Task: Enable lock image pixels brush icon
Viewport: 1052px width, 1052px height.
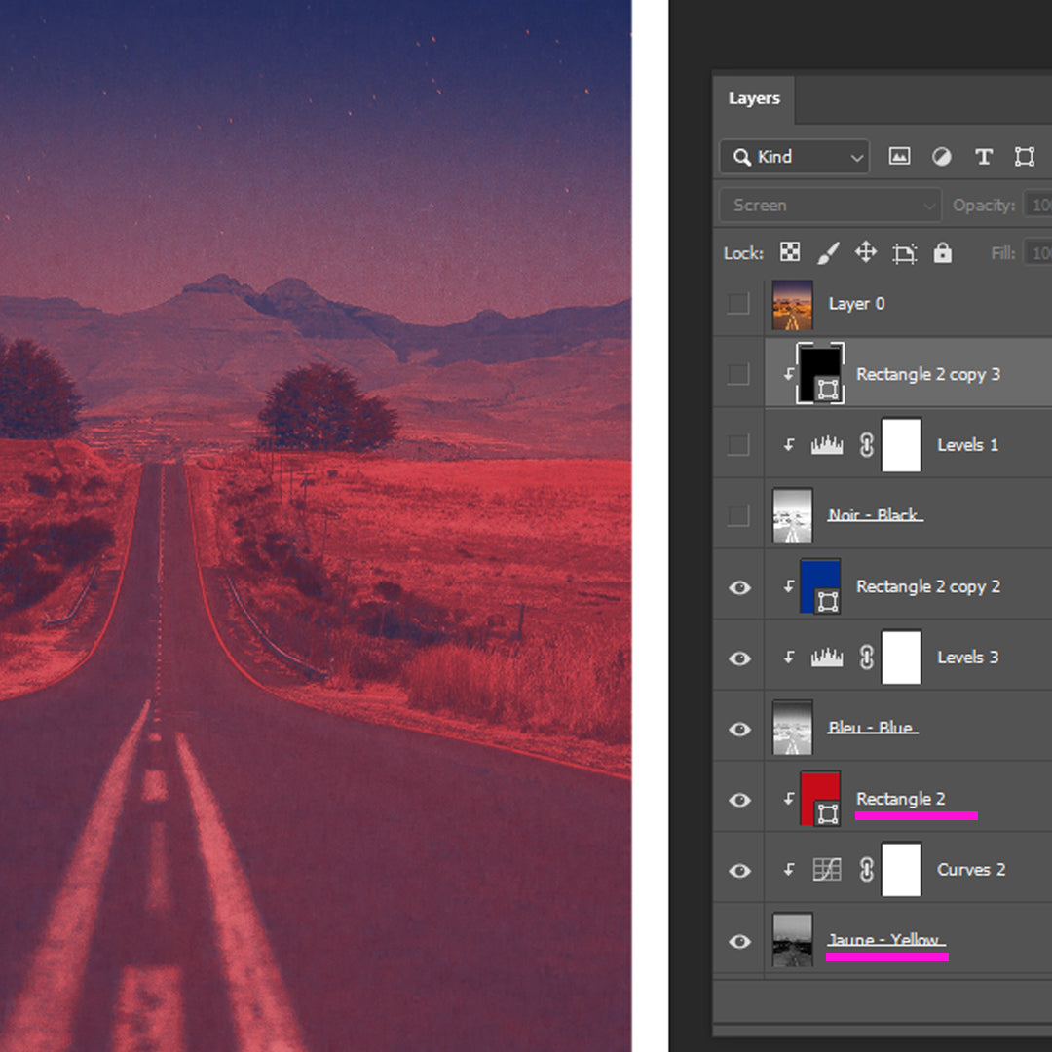Action: click(827, 253)
